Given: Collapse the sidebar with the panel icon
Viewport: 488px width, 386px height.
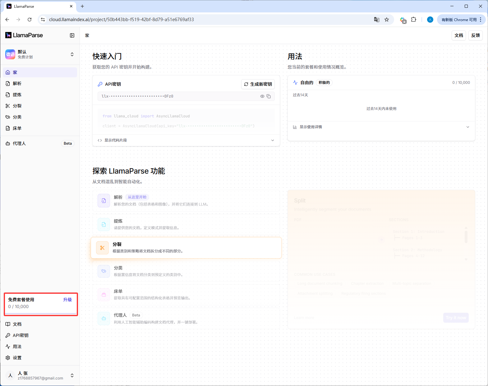Looking at the screenshot, I should (72, 35).
